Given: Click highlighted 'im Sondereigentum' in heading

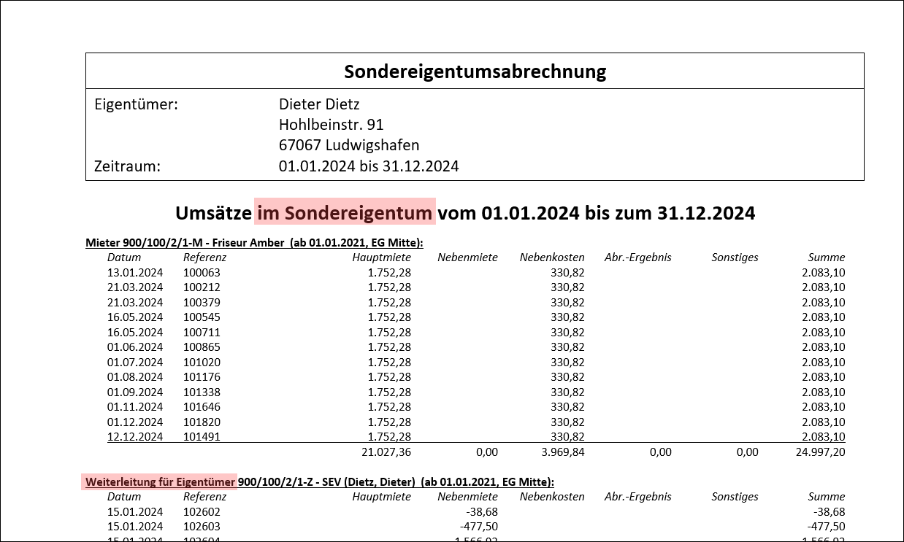Looking at the screenshot, I should coord(345,213).
